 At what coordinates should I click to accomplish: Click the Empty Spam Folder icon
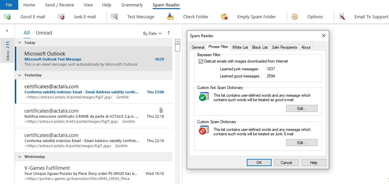pyautogui.click(x=224, y=17)
